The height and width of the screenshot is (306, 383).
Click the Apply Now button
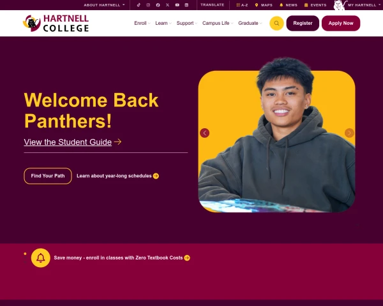341,23
